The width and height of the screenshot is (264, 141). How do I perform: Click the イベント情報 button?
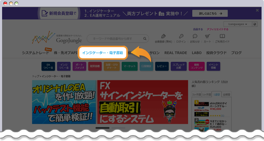(x=213, y=66)
